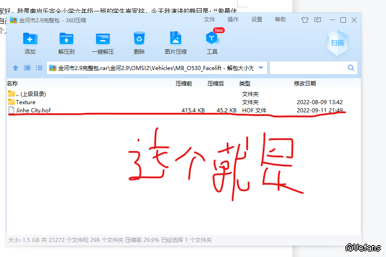Switch to the list view mode icon
The image size is (386, 257).
point(39,68)
